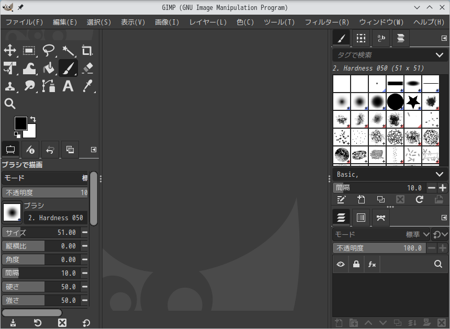Click the black foreground color swatch

(x=20, y=123)
